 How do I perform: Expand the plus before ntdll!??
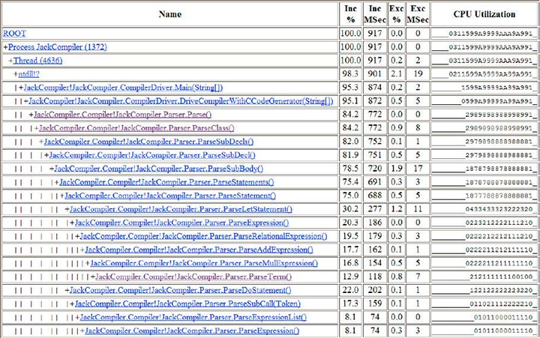16,74
